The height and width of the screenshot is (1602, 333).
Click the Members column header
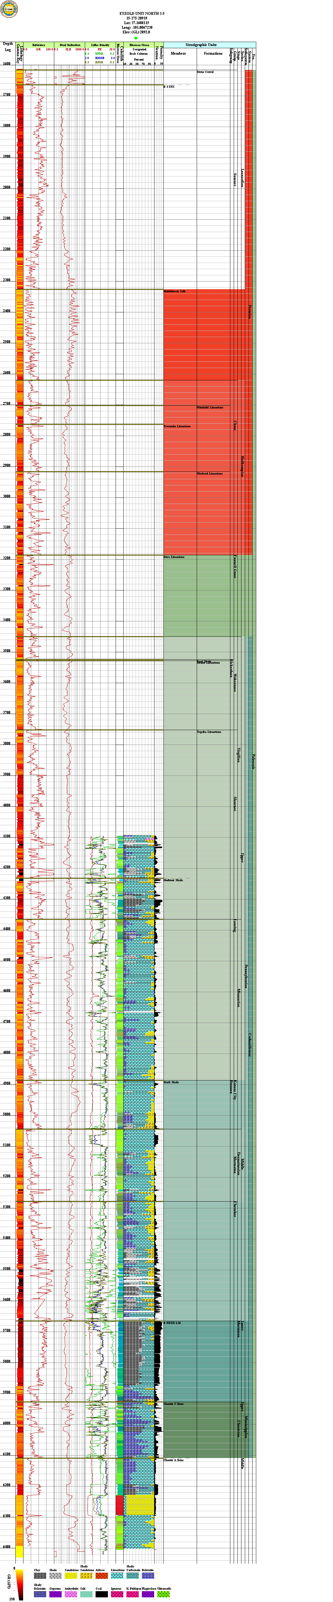178,53
